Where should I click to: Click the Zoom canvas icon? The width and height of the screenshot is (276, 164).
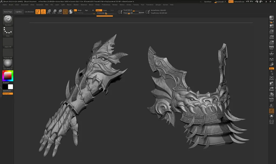(x=271, y=32)
